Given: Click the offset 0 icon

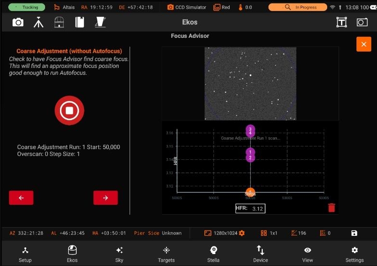Looking at the screenshot, I should [323, 233].
